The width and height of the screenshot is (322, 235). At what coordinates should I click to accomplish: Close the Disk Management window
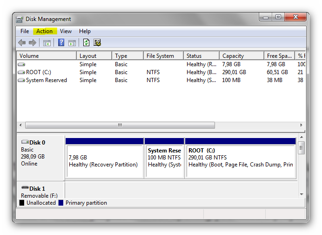tap(295, 17)
